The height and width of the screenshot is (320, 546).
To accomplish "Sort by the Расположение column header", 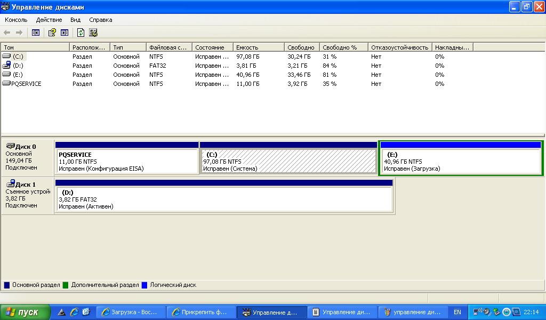I will [90, 47].
